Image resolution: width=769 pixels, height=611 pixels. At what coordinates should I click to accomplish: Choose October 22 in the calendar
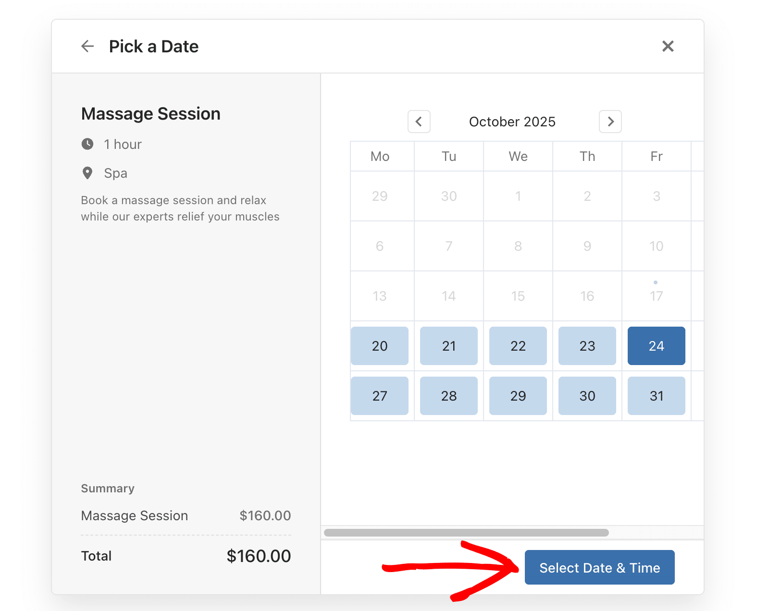coord(518,346)
